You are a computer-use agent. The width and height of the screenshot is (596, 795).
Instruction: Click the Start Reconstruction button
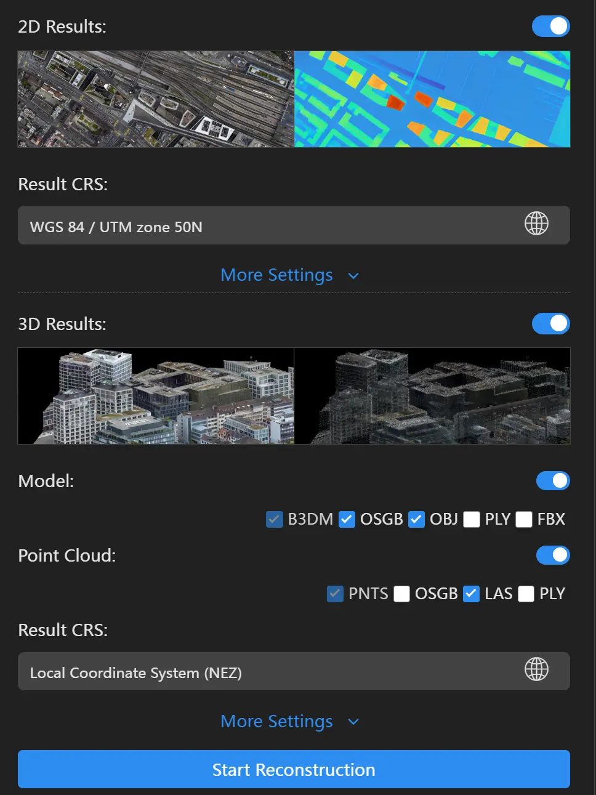(294, 770)
